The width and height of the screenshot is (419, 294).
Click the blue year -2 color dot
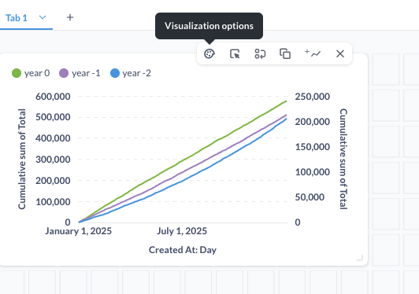click(115, 73)
